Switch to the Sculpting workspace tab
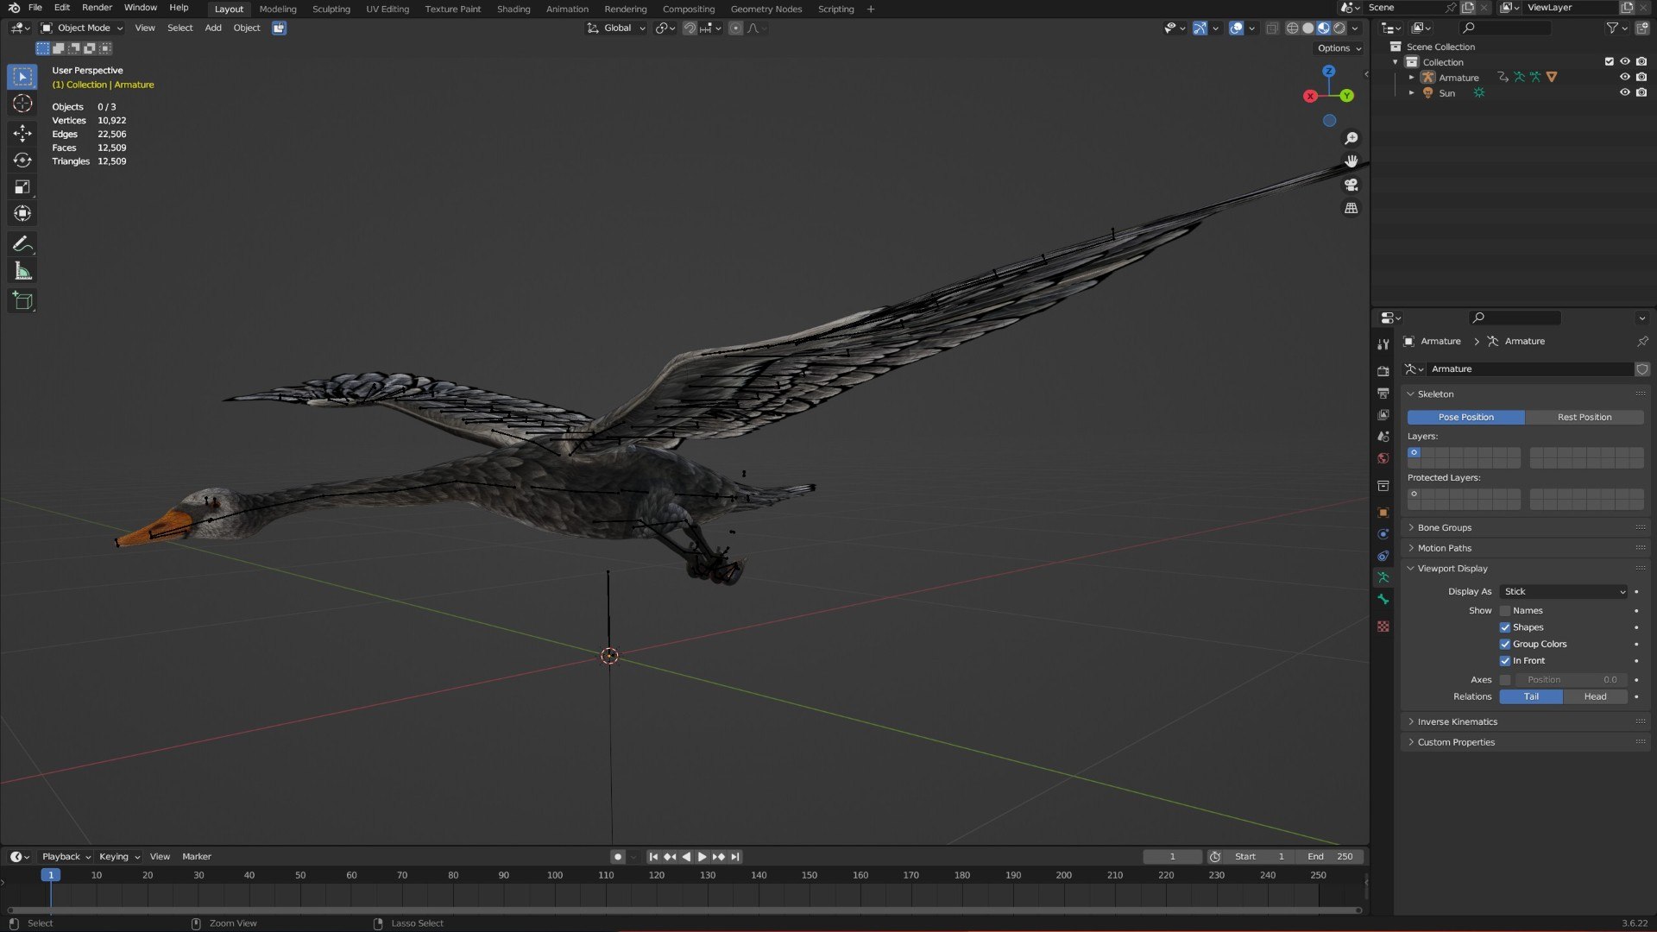The width and height of the screenshot is (1657, 932). (331, 9)
